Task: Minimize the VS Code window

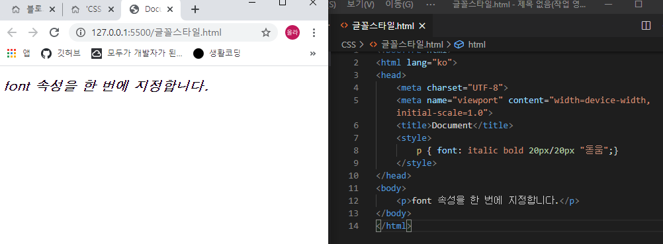Action: point(608,4)
